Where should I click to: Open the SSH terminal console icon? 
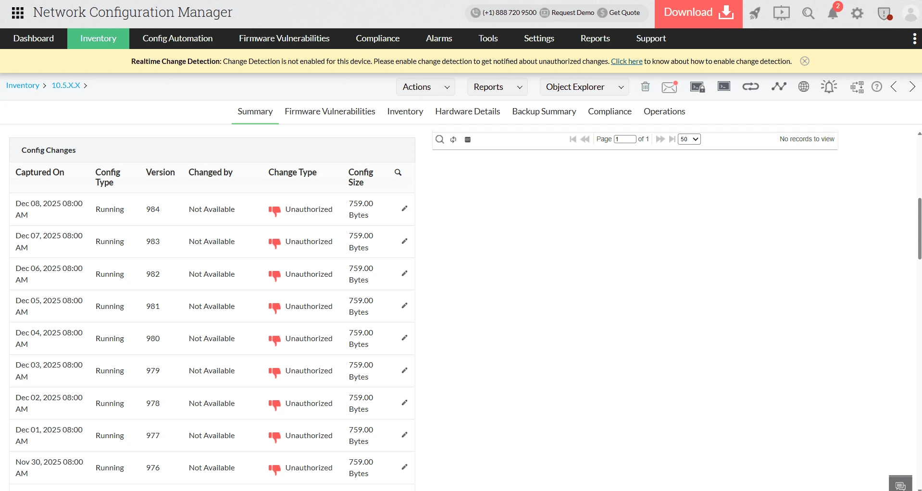pos(723,86)
